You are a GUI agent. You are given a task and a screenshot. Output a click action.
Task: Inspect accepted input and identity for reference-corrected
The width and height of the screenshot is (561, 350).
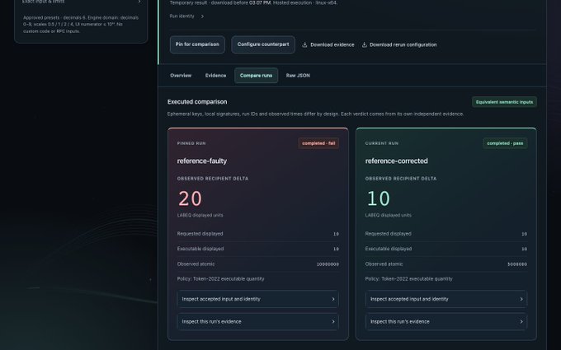pos(446,299)
